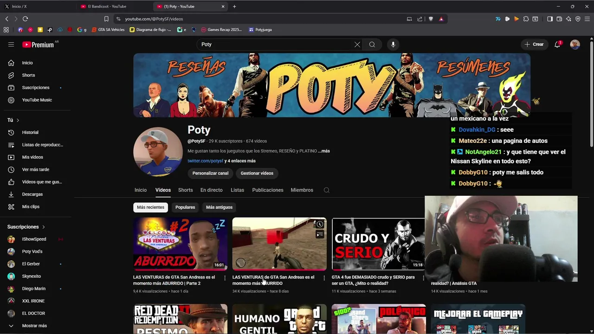Expand the Suscripciones section chevron
594x334 pixels.
(44, 227)
